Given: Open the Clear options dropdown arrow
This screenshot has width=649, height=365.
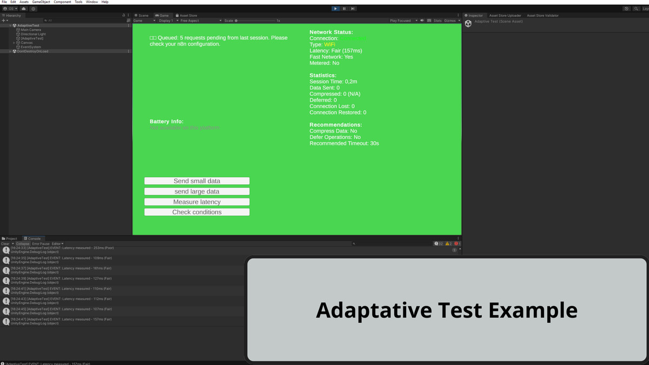Looking at the screenshot, I should click(x=13, y=244).
